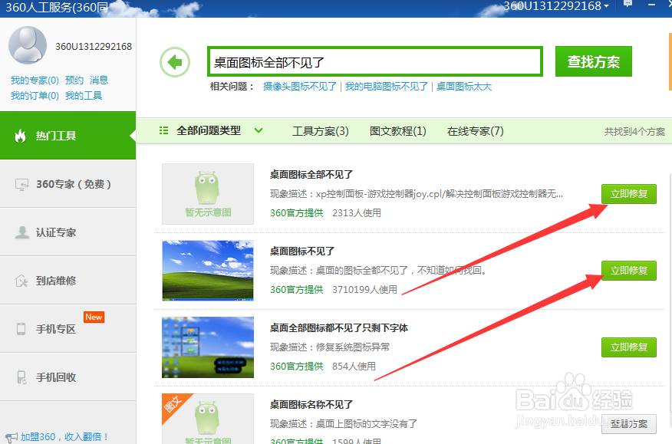Open the 消息 link
Image resolution: width=672 pixels, height=444 pixels.
[x=99, y=81]
